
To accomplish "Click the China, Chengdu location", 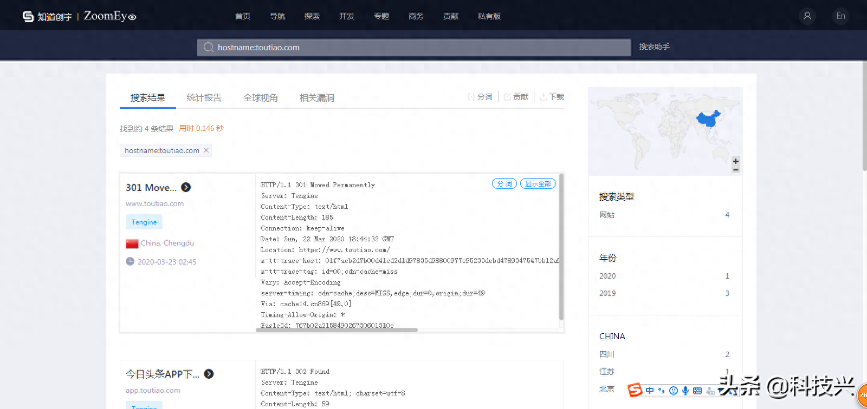I will (x=167, y=243).
